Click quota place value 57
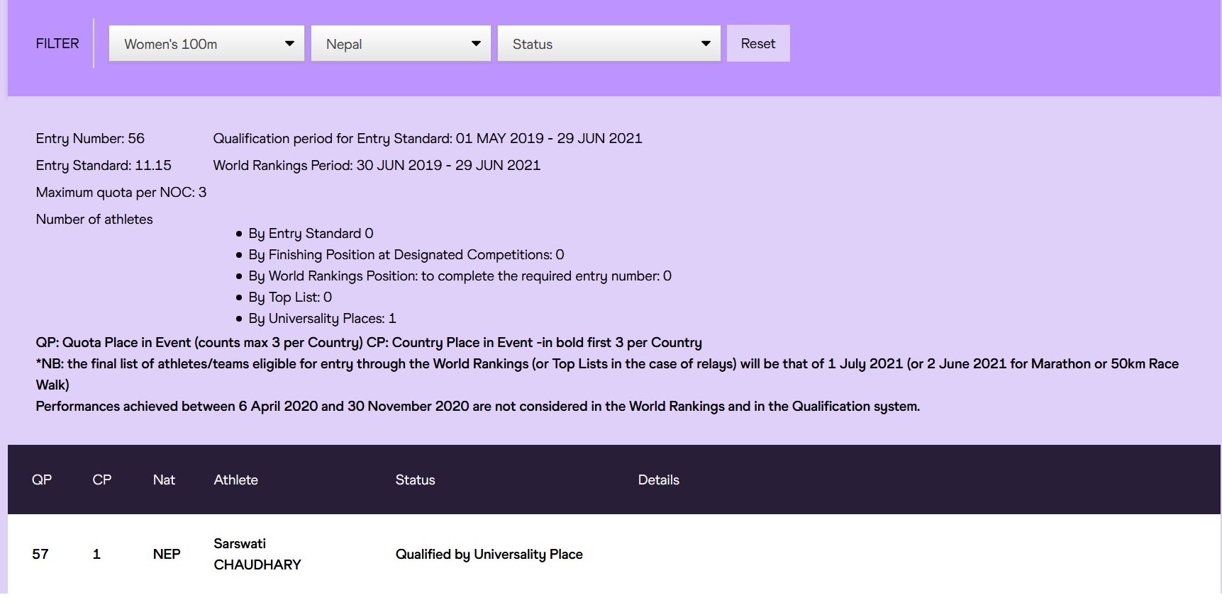 pyautogui.click(x=40, y=554)
